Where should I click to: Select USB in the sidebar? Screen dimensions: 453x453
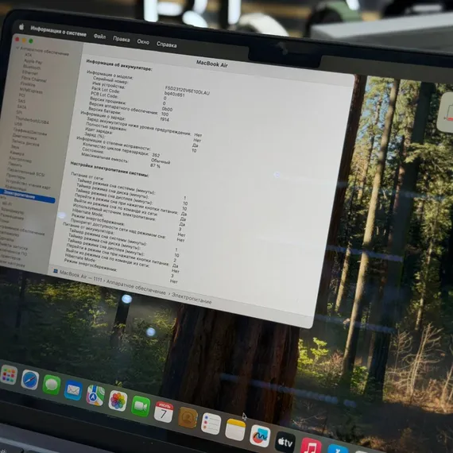click(18, 124)
